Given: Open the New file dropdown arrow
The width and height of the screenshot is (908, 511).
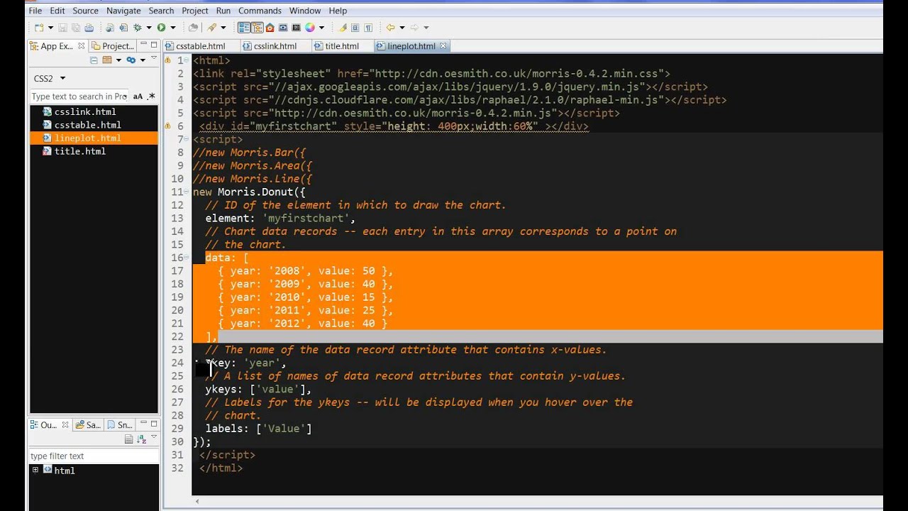Looking at the screenshot, I should (x=50, y=28).
